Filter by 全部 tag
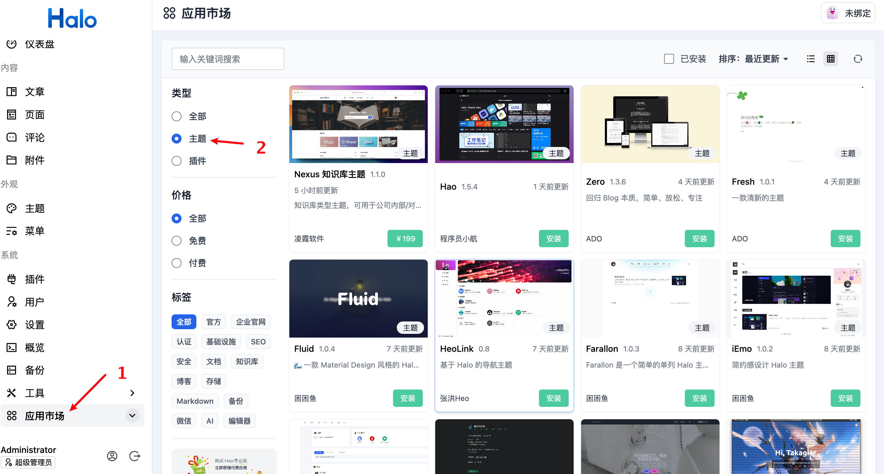Viewport: 884px width, 474px height. click(x=184, y=322)
